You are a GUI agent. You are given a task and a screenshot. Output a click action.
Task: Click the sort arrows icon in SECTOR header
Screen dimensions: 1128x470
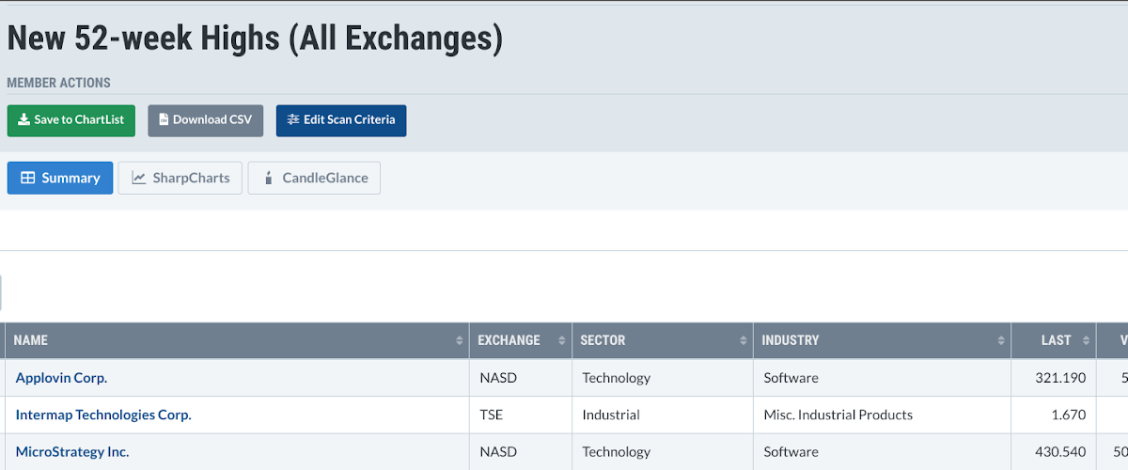[x=744, y=340]
